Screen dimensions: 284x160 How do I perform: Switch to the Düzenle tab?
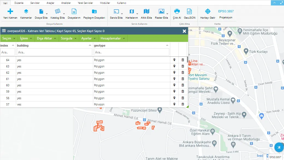click(19, 3)
